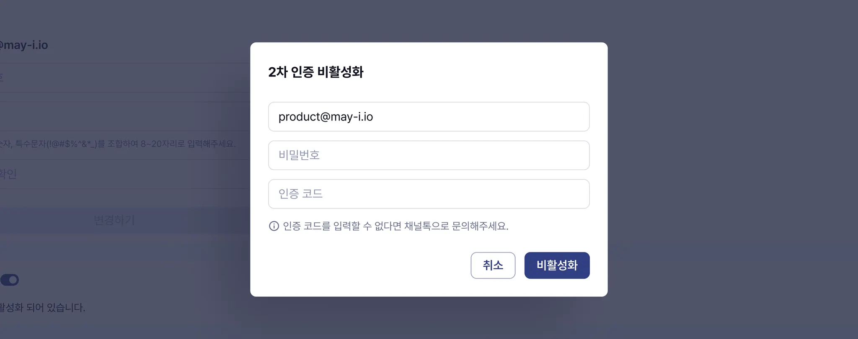Click the 2차 인증 비활성화 dialog title
The image size is (858, 339).
click(315, 72)
